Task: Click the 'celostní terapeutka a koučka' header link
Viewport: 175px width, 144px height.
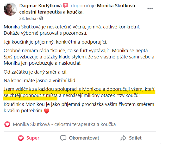Action: (x=51, y=12)
